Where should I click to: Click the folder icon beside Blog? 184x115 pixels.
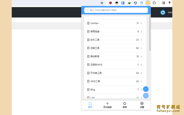coord(88,90)
